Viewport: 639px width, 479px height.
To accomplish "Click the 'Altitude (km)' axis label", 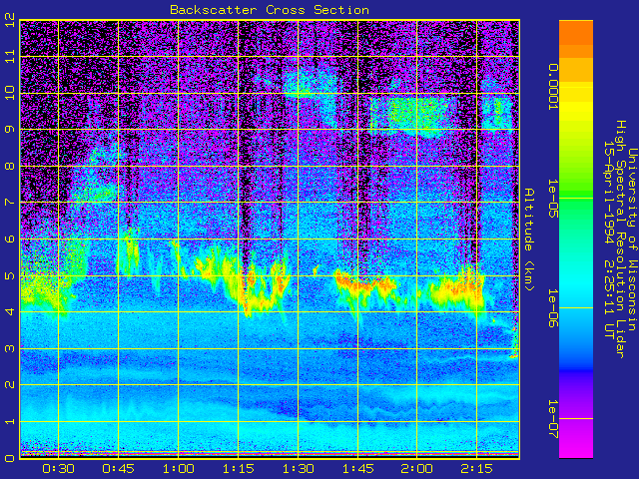I will [x=528, y=239].
